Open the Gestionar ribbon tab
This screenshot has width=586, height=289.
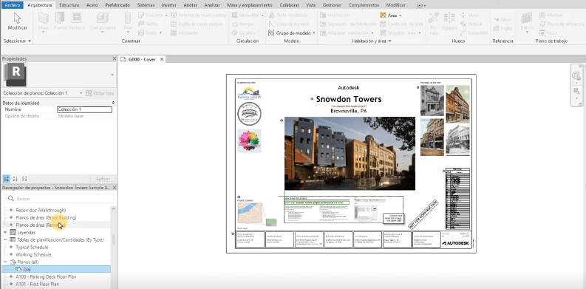[x=333, y=5]
